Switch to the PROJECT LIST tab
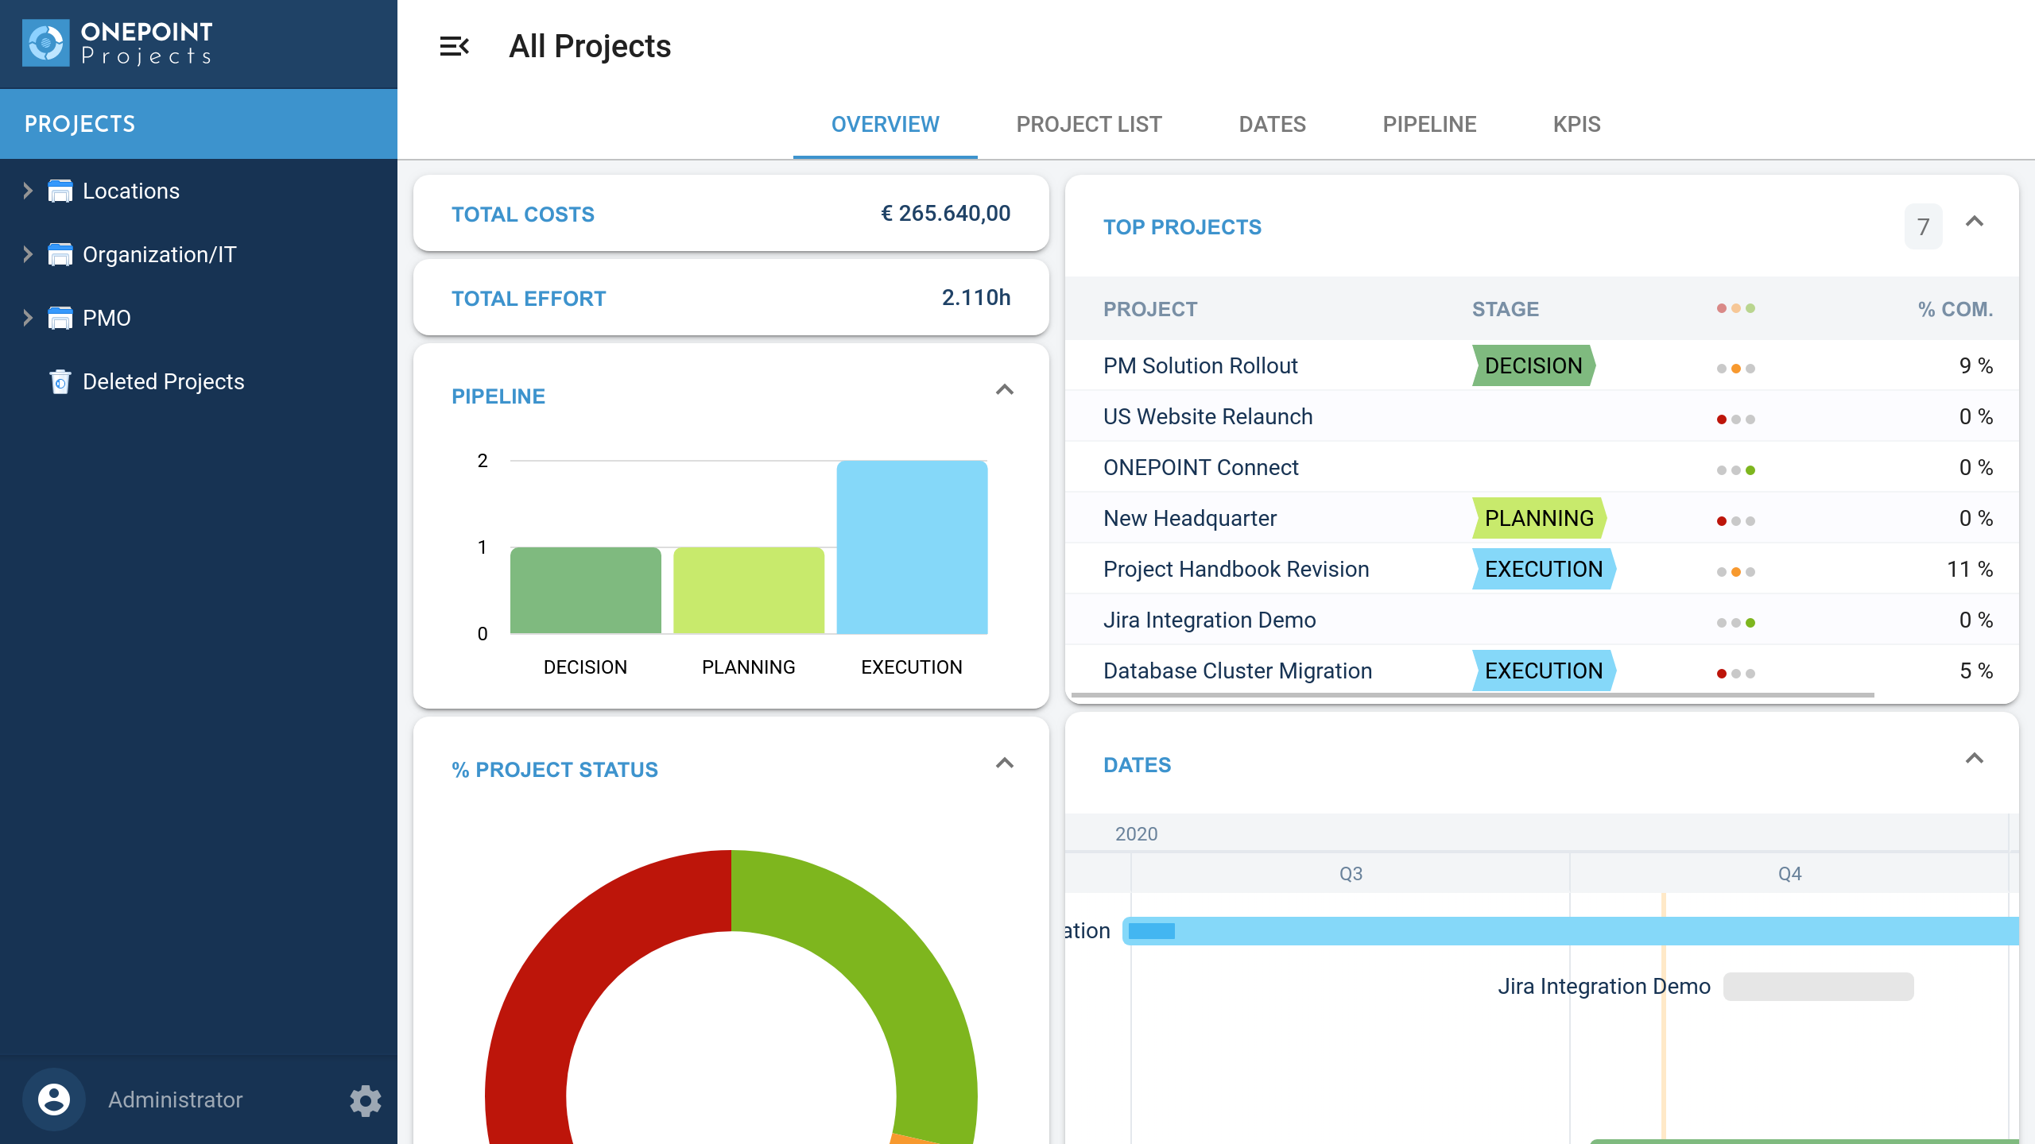The width and height of the screenshot is (2035, 1144). [1089, 124]
